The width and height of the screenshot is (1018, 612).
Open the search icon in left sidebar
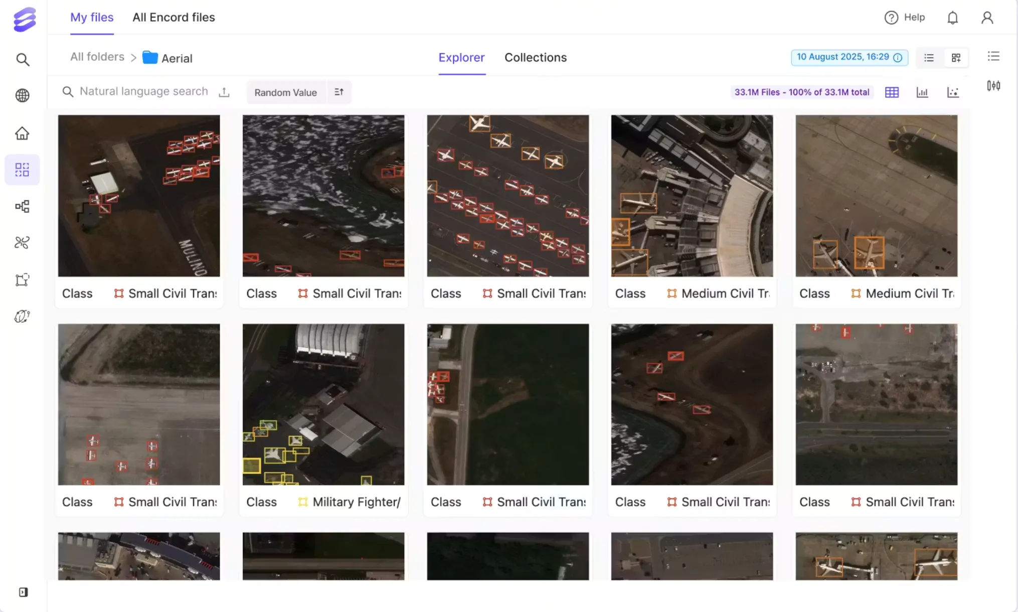click(x=23, y=60)
